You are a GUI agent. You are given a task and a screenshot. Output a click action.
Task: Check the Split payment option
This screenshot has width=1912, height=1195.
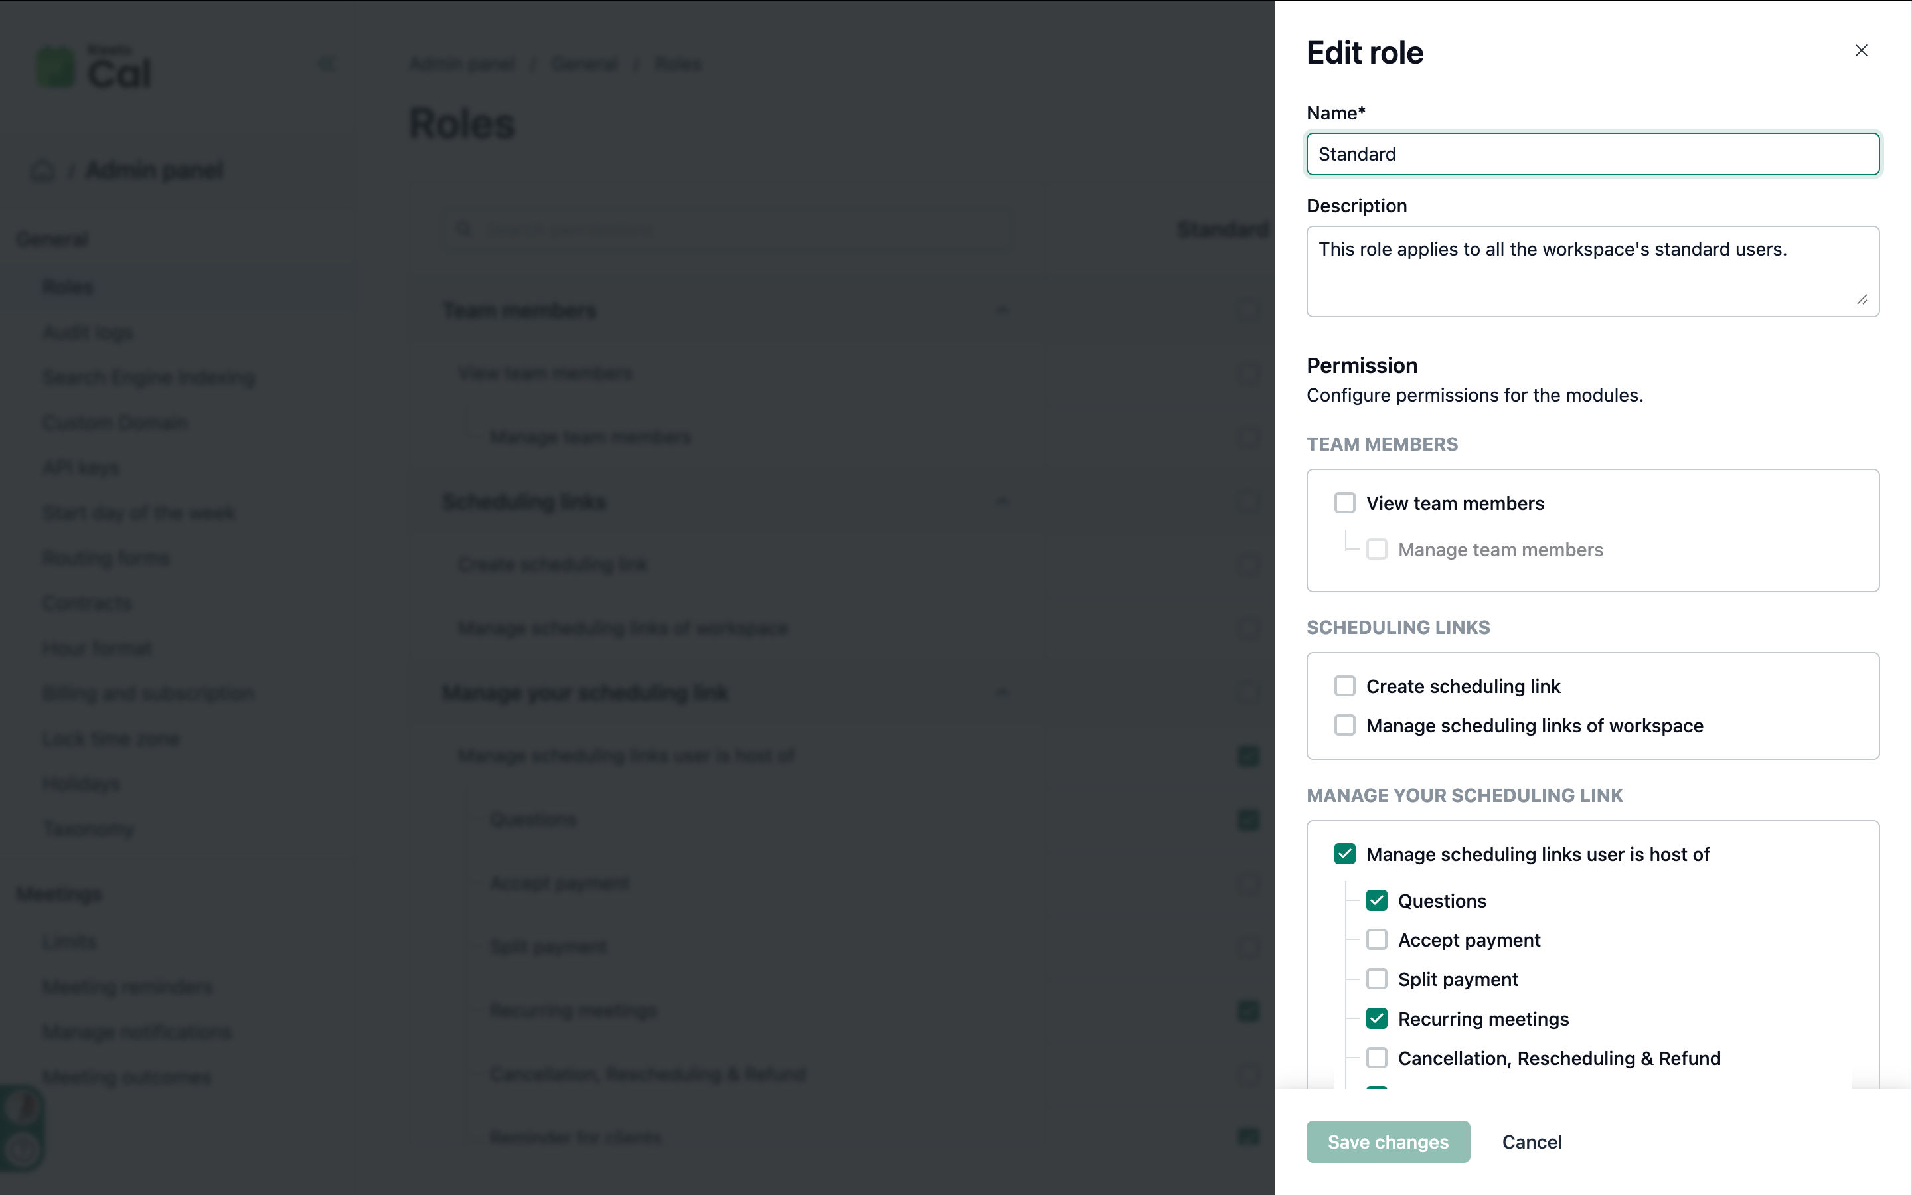(1376, 979)
